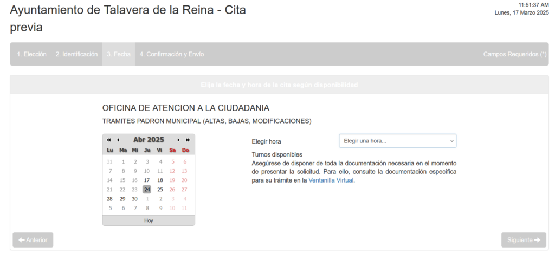Pick April 18 on the calendar
Screen dimensions: 555x253
[160, 180]
